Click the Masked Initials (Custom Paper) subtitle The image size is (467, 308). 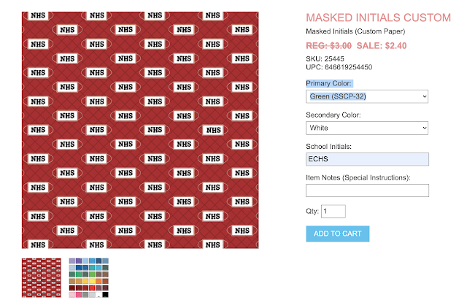tap(355, 31)
